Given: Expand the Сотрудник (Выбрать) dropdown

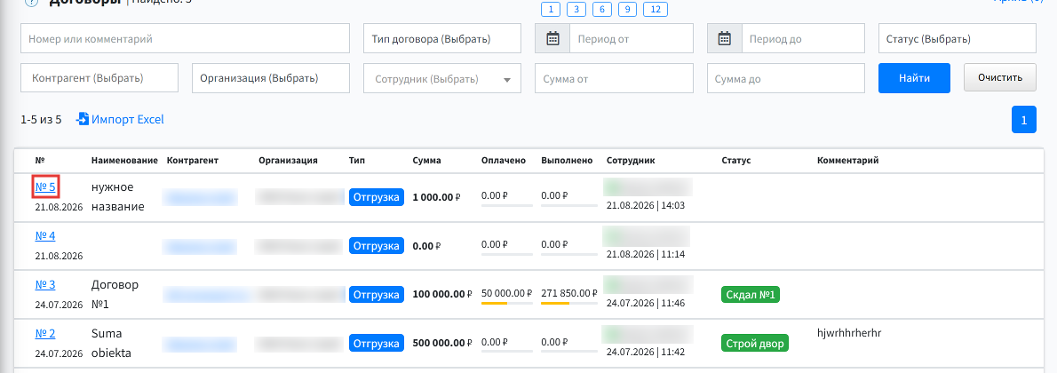Looking at the screenshot, I should pyautogui.click(x=442, y=78).
